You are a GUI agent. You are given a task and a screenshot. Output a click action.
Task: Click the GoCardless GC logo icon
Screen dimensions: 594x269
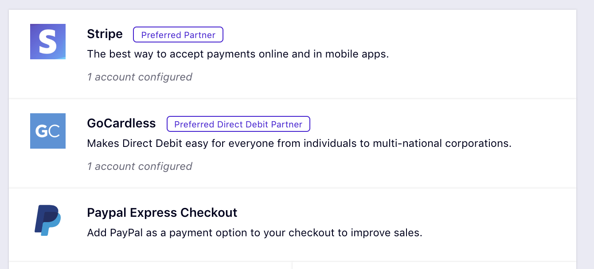click(x=48, y=131)
